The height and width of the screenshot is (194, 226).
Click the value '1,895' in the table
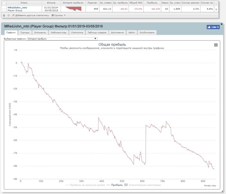pos(177,9)
